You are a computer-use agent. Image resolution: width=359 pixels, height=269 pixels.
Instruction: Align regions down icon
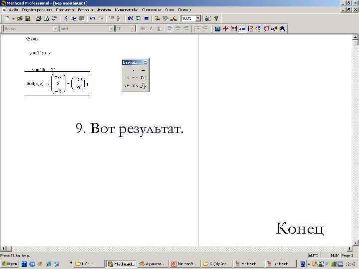[x=118, y=18]
